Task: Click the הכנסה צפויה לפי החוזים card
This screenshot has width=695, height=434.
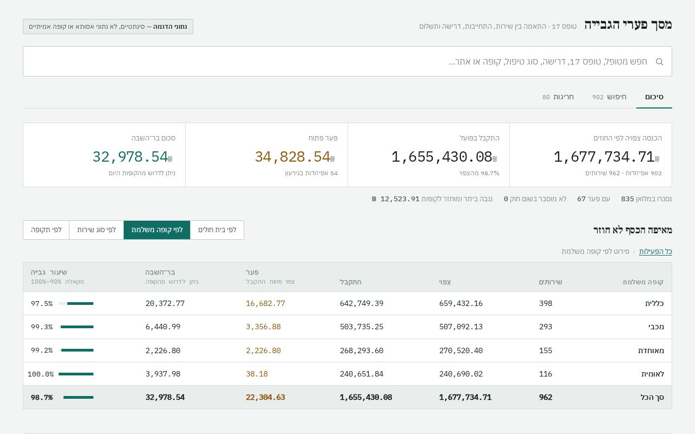Action: click(x=591, y=155)
